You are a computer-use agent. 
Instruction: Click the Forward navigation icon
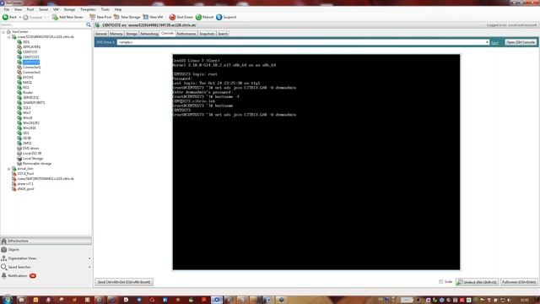(25, 17)
